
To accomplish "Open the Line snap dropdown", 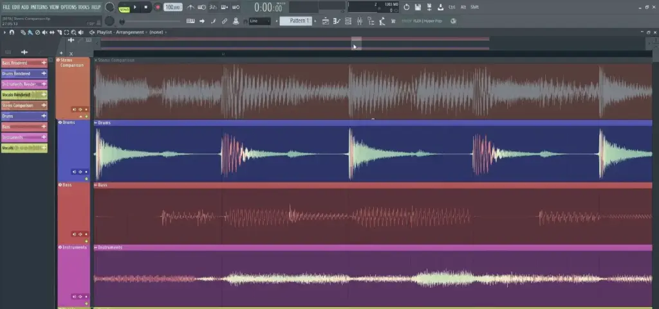I will tap(259, 21).
